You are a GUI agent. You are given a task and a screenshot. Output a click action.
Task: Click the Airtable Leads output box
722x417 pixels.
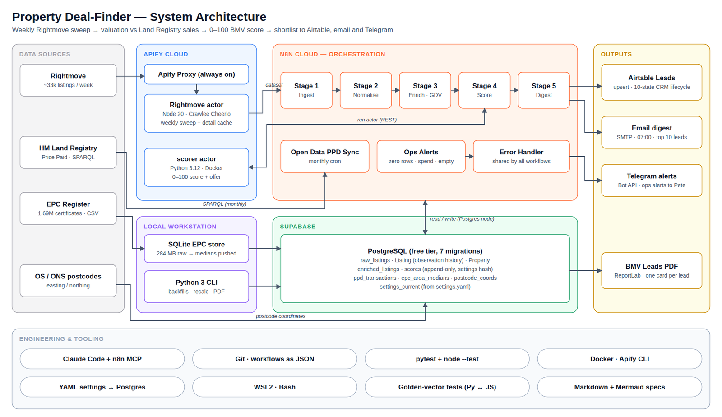652,82
